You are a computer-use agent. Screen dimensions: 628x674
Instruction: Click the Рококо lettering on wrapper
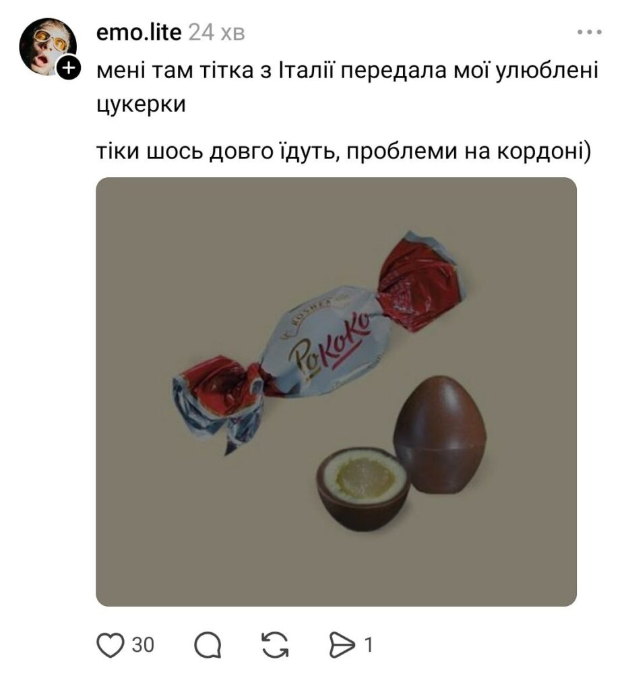329,344
